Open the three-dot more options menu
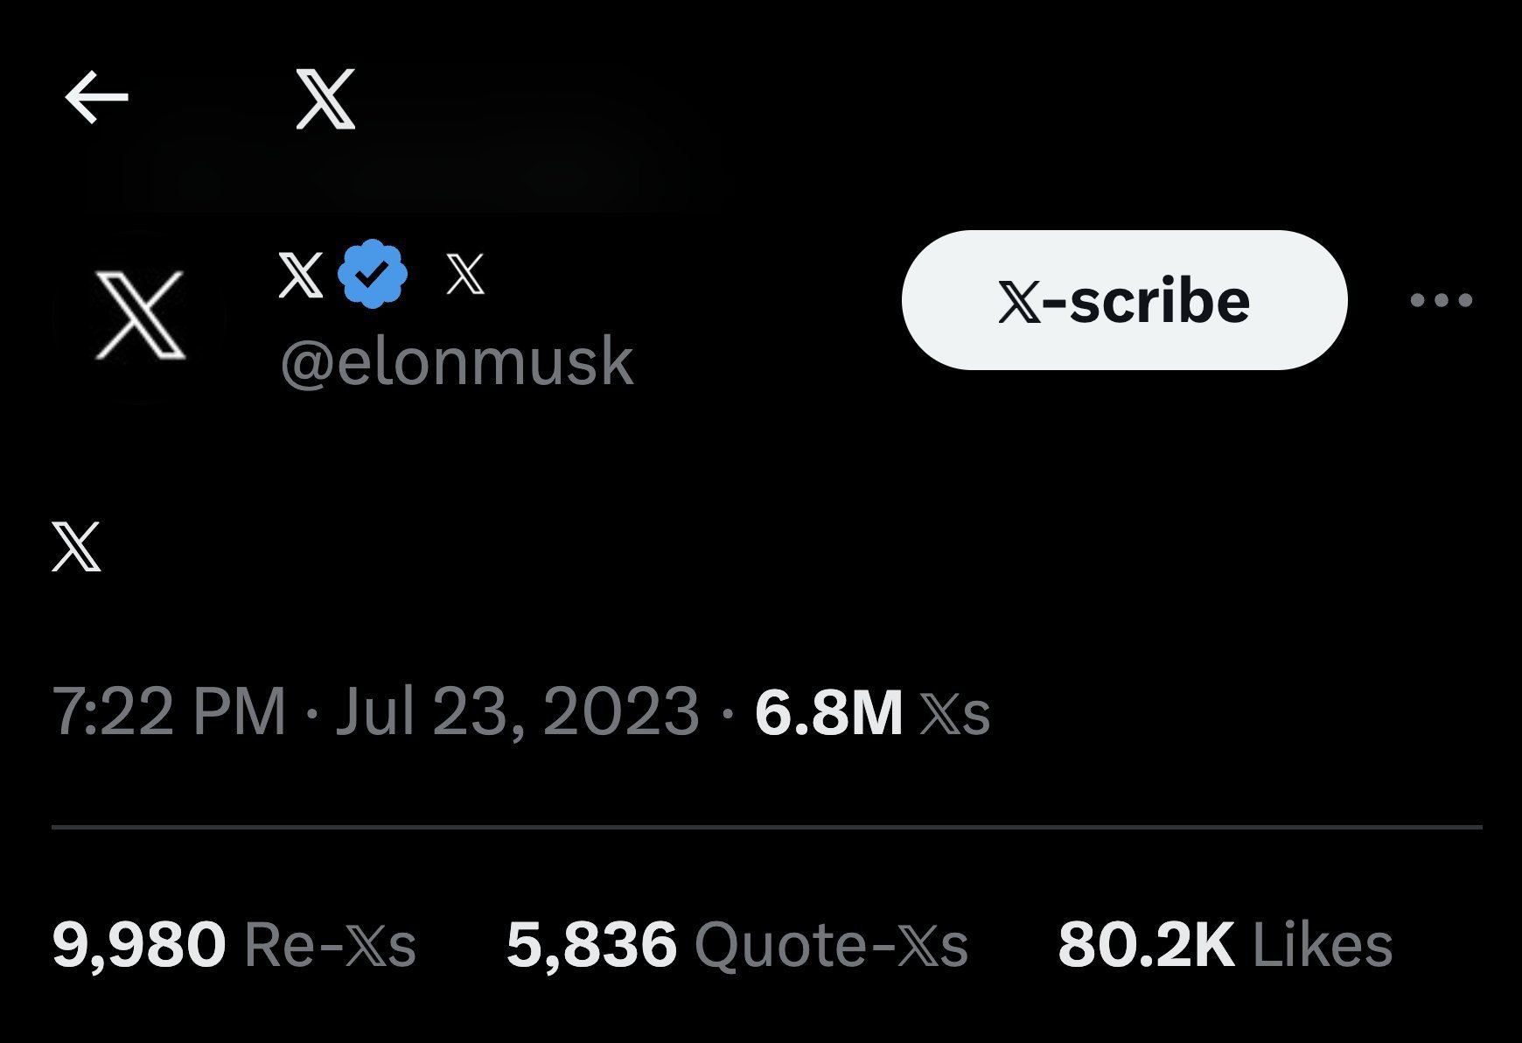 (x=1442, y=301)
